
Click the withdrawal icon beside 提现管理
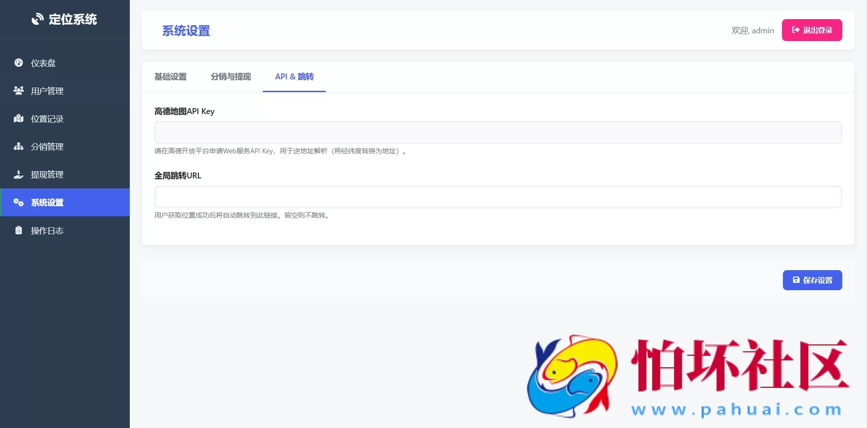coord(19,174)
